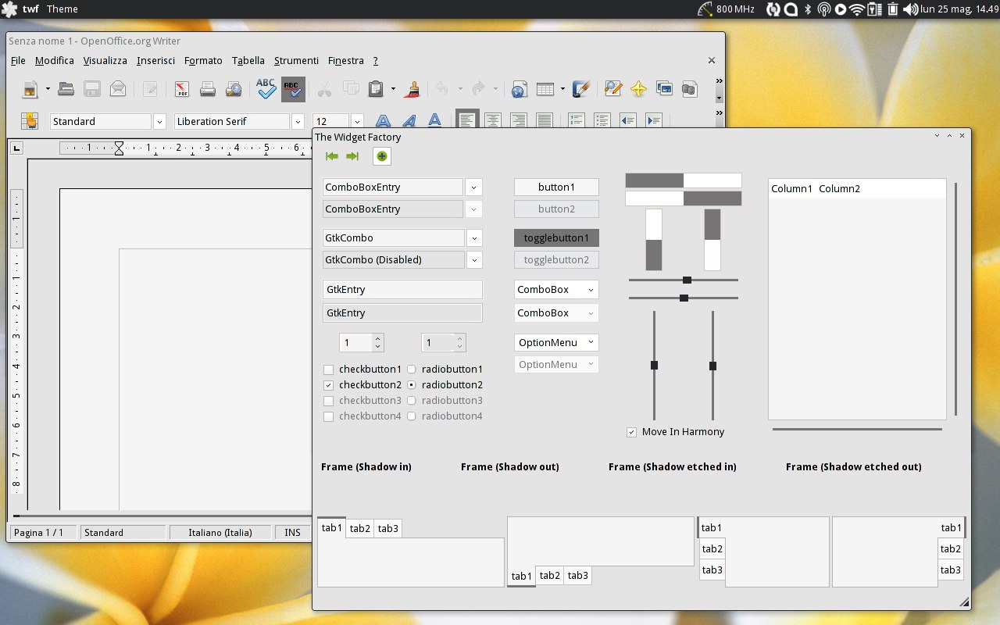This screenshot has height=625, width=1000.
Task: Open the first ComboBoxEntry dropdown arrow
Action: click(x=473, y=187)
